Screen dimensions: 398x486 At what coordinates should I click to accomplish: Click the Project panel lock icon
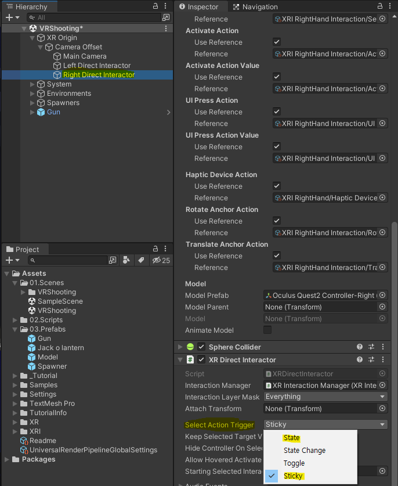point(155,249)
